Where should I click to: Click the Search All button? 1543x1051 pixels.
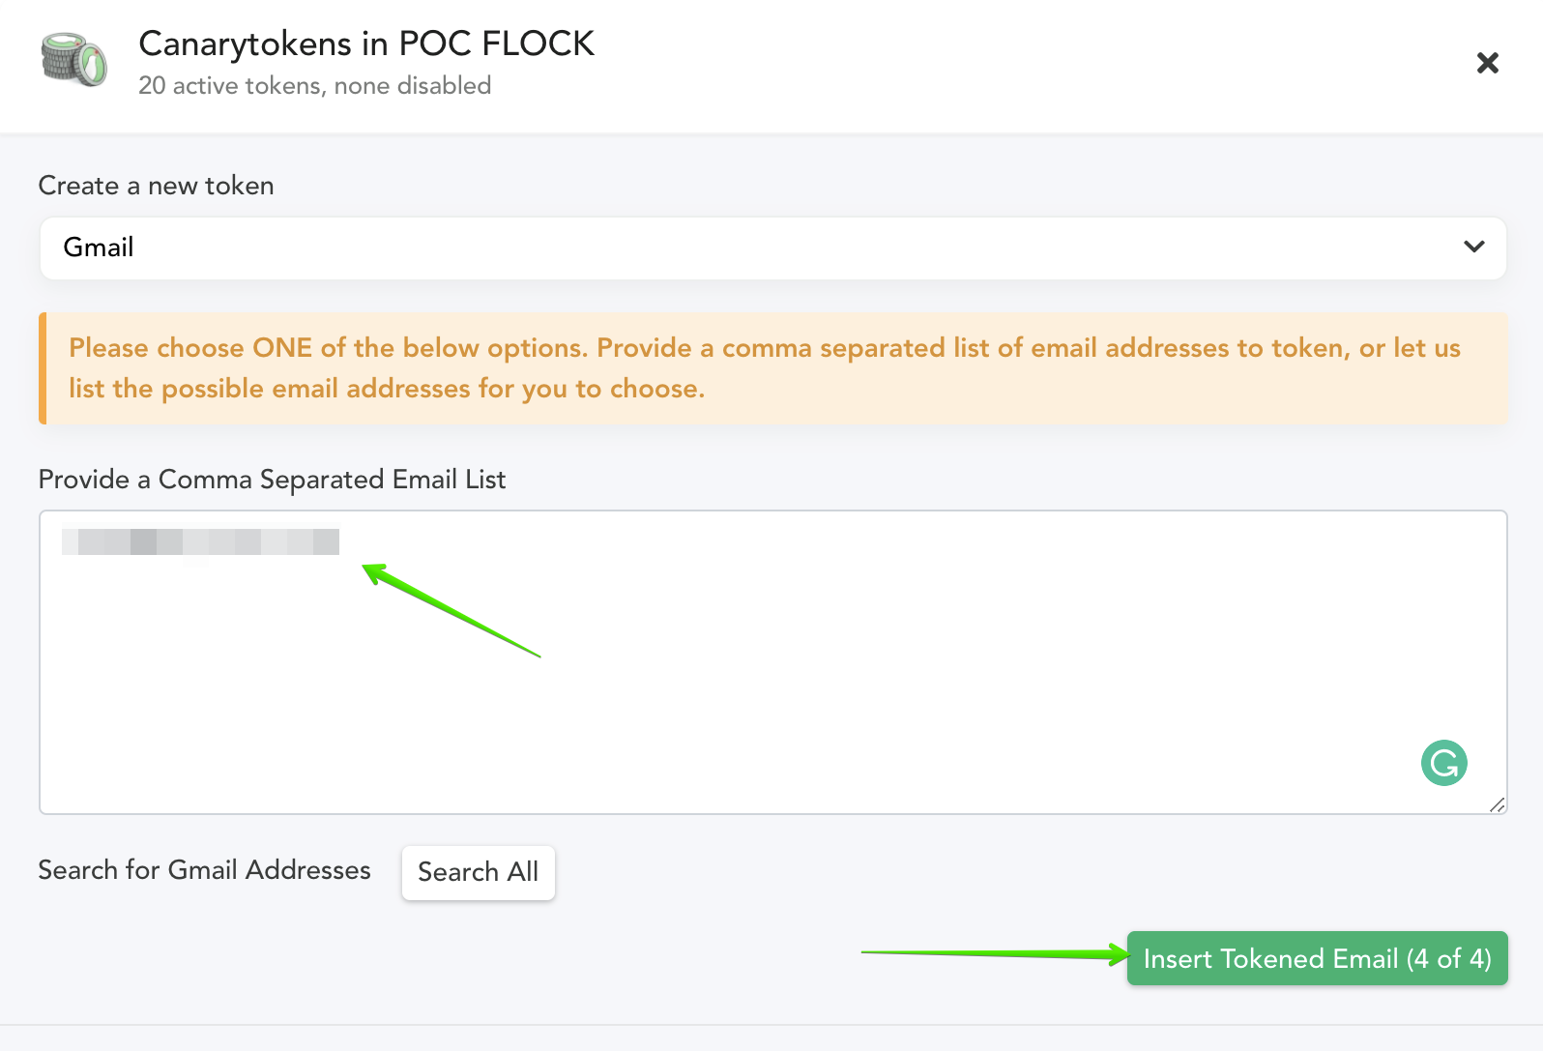coord(478,872)
